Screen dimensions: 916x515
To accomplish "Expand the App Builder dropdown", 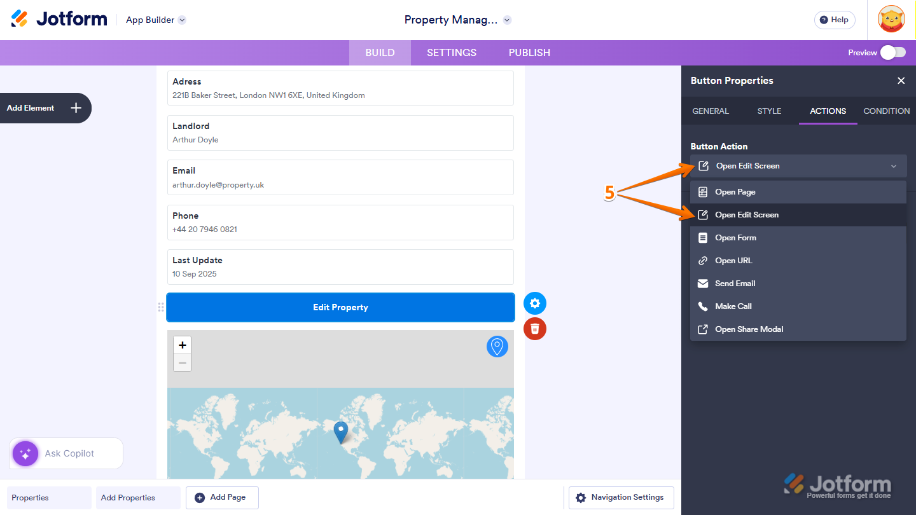I will point(182,20).
